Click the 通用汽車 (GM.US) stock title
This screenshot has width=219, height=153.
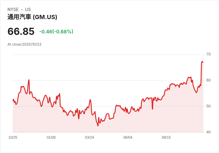click(32, 17)
